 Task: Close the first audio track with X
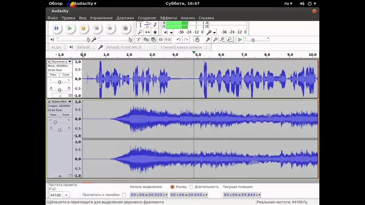49,61
